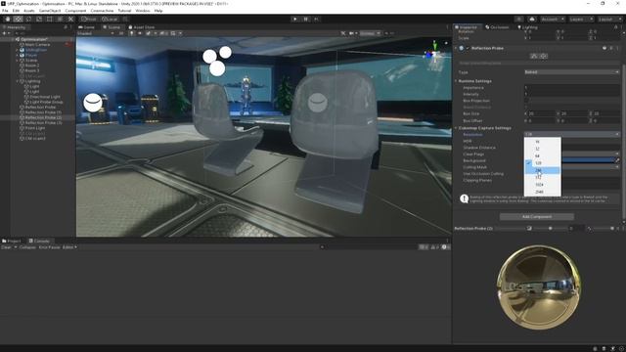Collapse the Runtime Settings section
626x352 pixels.
(457, 81)
